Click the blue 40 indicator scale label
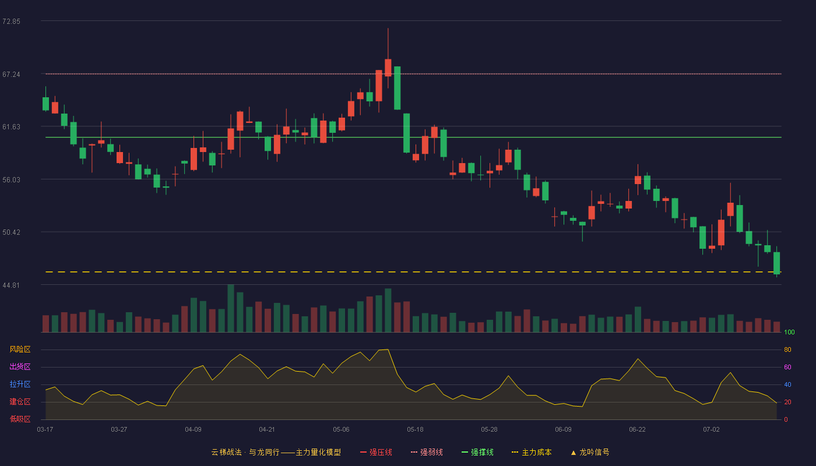The height and width of the screenshot is (466, 816). click(787, 384)
